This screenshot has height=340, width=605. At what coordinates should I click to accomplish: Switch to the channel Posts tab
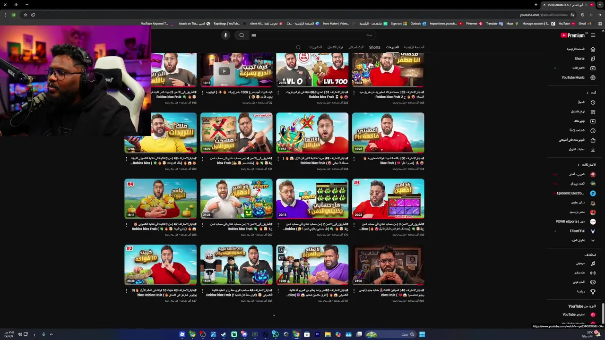click(315, 47)
